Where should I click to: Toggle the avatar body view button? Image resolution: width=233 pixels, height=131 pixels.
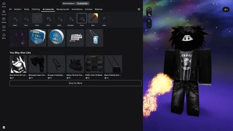tap(149, 15)
